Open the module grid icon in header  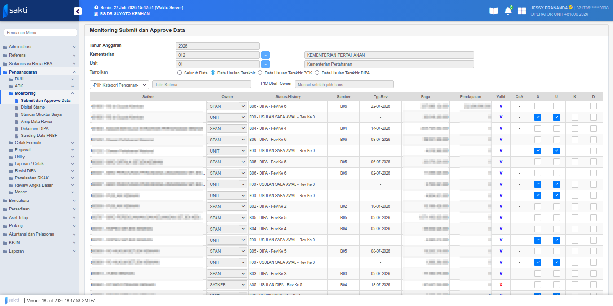click(522, 11)
